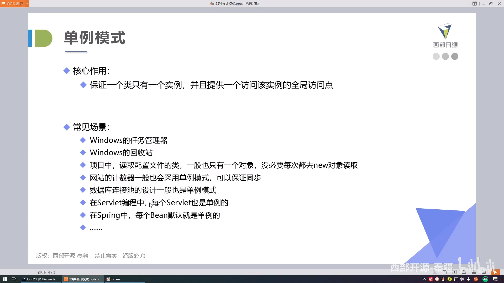Go to the next slide with arrow button
Viewport: 504px width, 283px height.
click(455, 272)
